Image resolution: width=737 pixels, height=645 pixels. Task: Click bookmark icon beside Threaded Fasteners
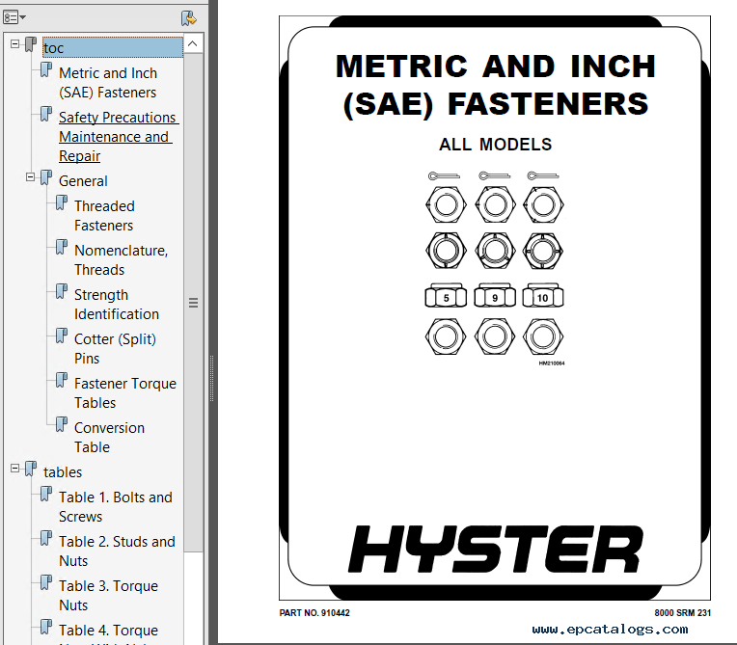pos(62,202)
